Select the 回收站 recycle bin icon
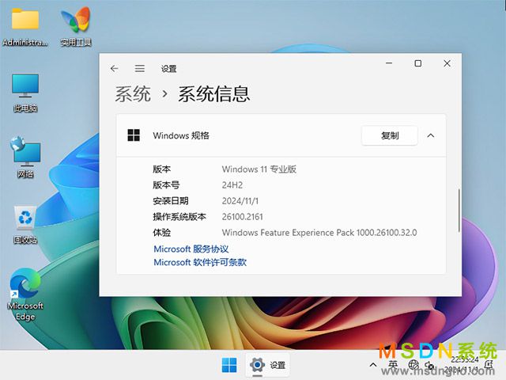Viewport: 506px width, 380px height. pos(25,225)
